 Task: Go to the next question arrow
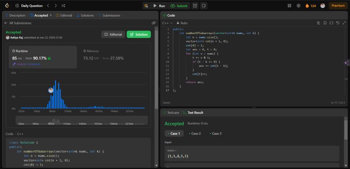pyautogui.click(x=56, y=6)
